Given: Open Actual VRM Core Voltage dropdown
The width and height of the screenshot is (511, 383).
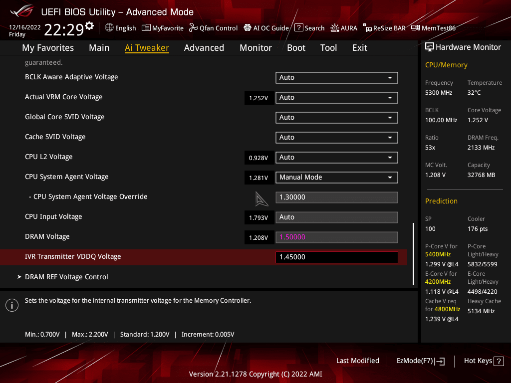Looking at the screenshot, I should click(x=337, y=98).
